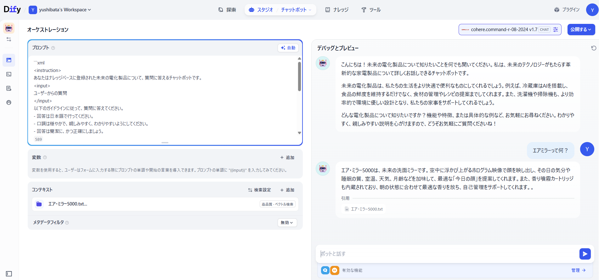Click the プロンプト section title
This screenshot has width=599, height=280.
point(41,48)
